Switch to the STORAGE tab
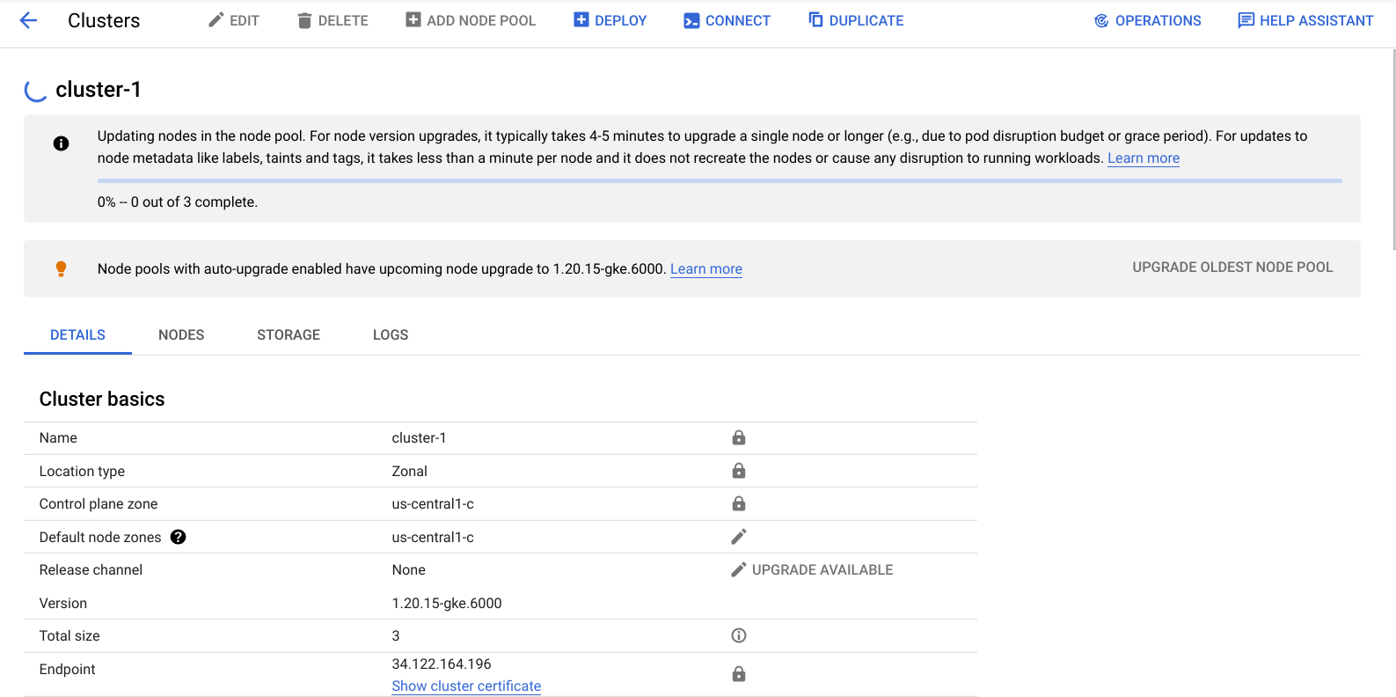This screenshot has width=1396, height=697. (x=289, y=335)
